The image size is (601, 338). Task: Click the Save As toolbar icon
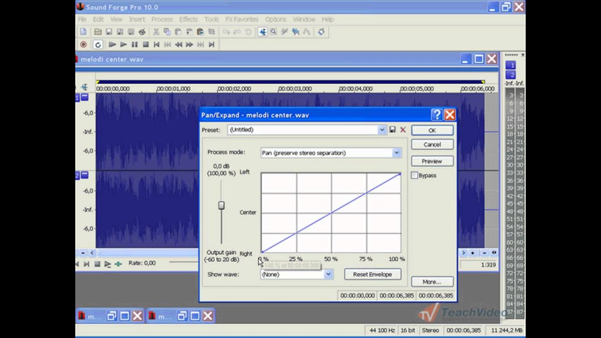coord(120,32)
